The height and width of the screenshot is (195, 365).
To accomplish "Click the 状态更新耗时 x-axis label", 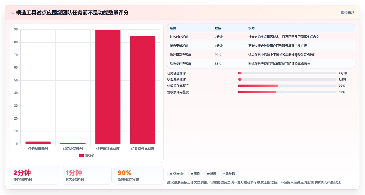I will tap(73, 149).
